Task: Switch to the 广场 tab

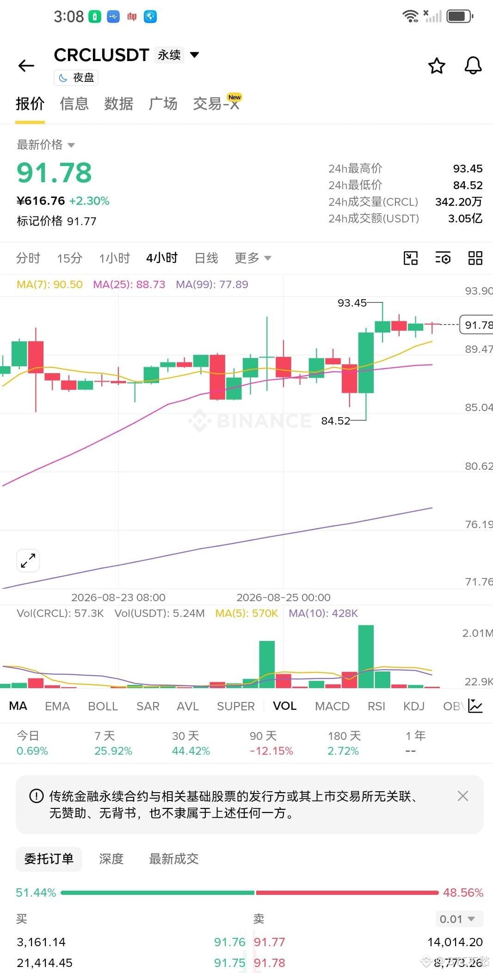Action: tap(163, 104)
